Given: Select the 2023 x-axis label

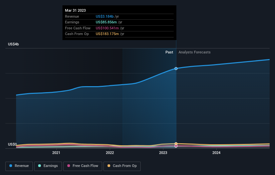Looking at the screenshot, I should (163, 153).
